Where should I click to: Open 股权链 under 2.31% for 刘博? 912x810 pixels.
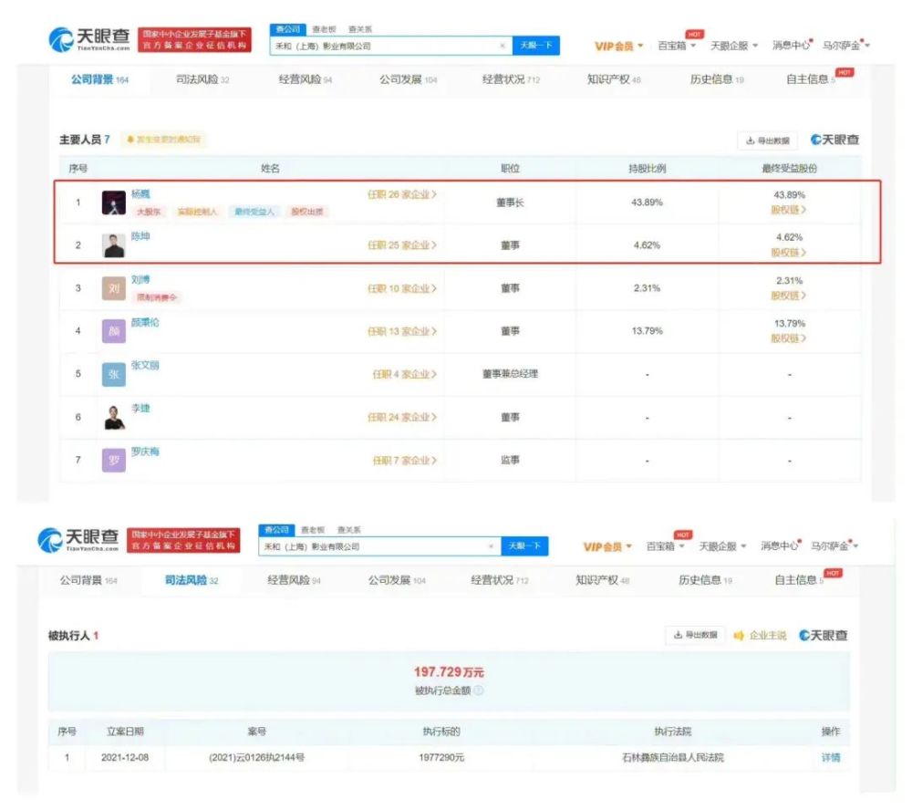click(x=789, y=296)
